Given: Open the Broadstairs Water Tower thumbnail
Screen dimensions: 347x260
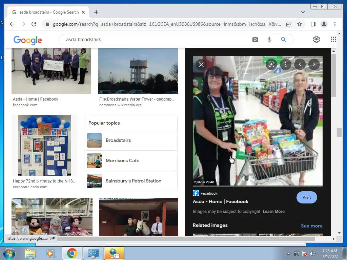Looking at the screenshot, I should [x=138, y=71].
